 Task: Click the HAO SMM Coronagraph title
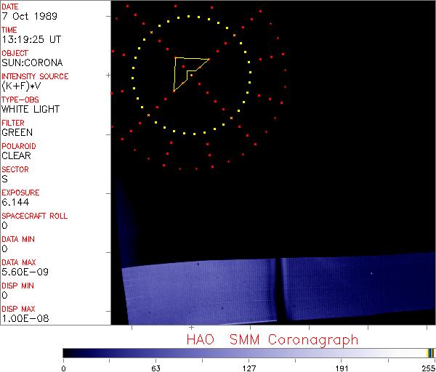(272, 339)
